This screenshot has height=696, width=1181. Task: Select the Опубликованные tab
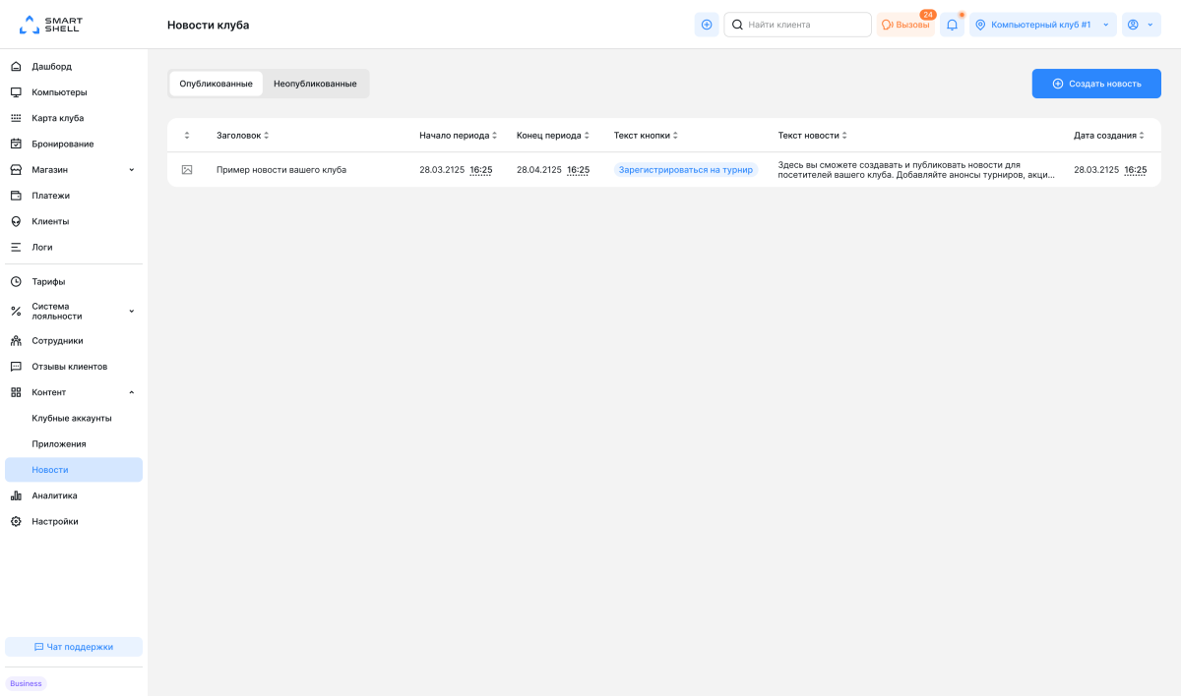coord(216,84)
